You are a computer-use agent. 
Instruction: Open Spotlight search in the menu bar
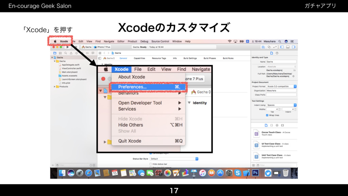click(280, 41)
